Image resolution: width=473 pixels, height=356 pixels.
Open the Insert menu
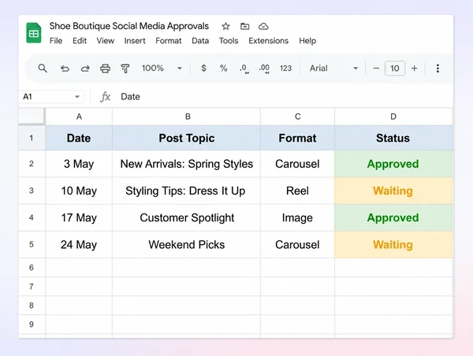[x=135, y=41]
